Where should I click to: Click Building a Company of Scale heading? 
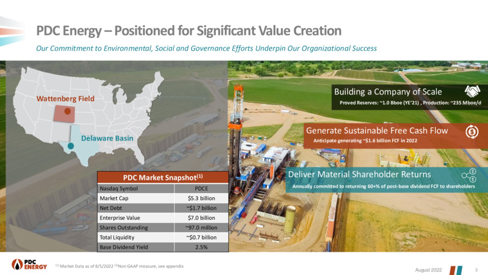coord(388,92)
